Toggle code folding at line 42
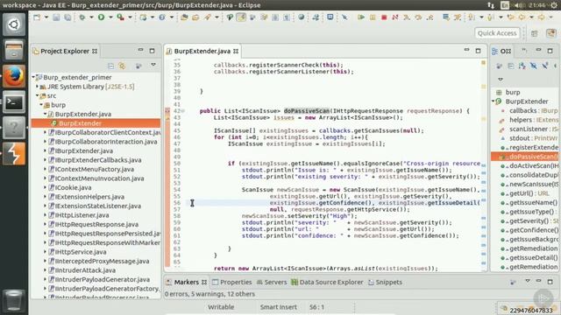Viewport: 561px width, 315px height. tap(183, 111)
